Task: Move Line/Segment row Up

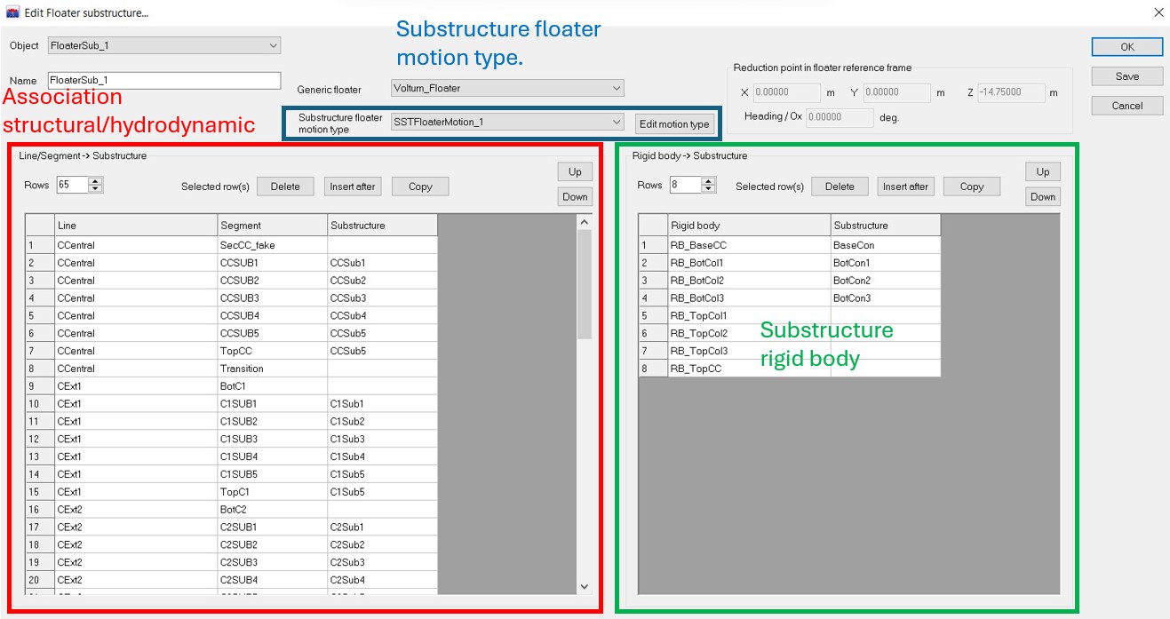Action: (x=575, y=171)
